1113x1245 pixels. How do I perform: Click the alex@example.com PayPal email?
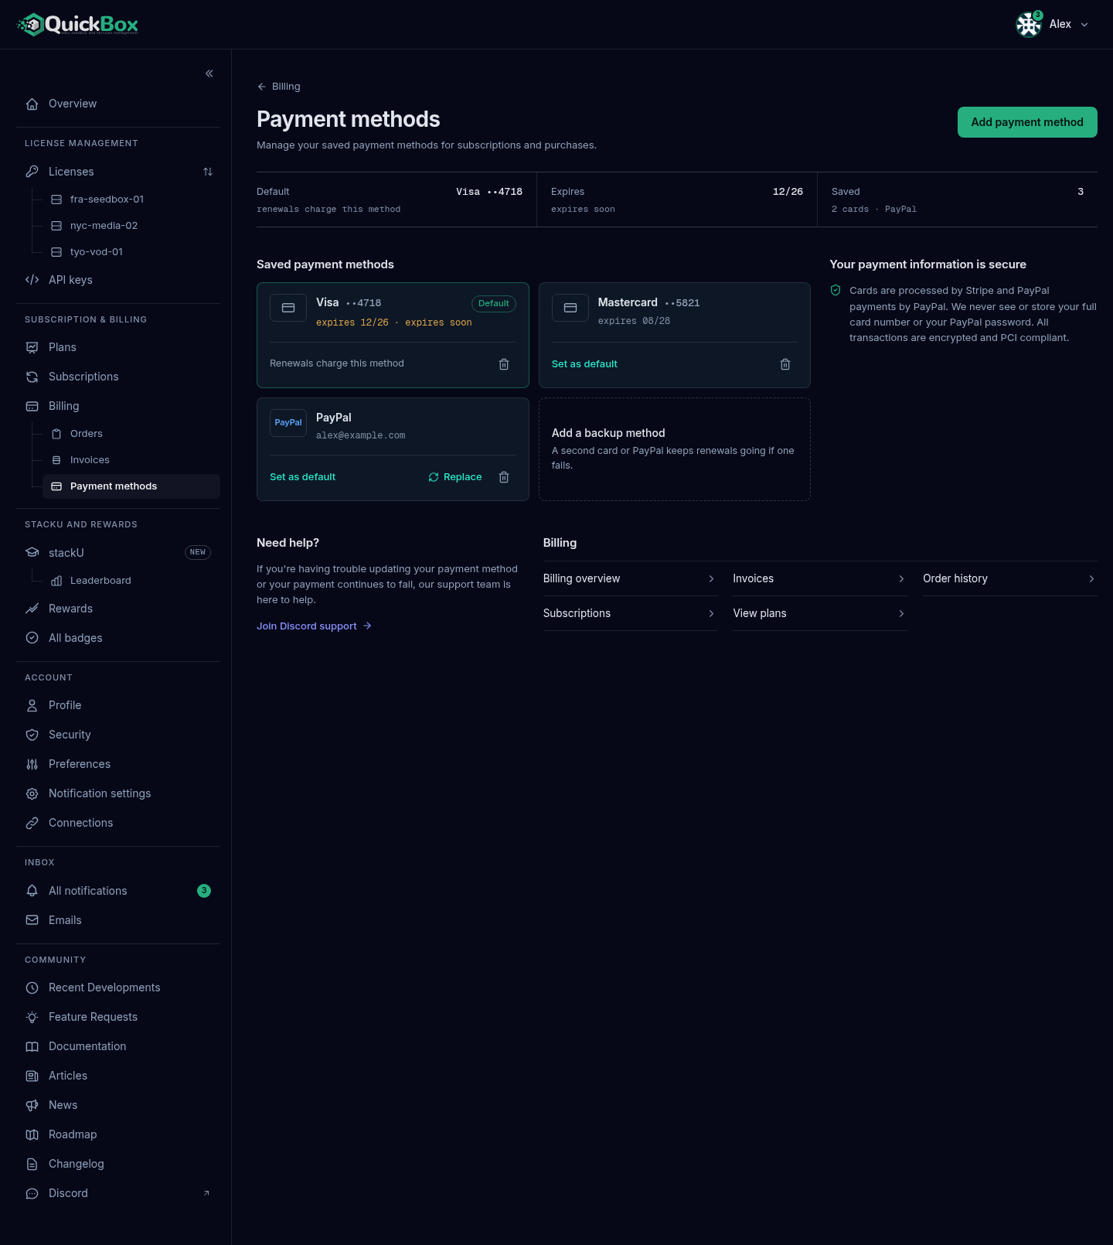coord(360,435)
